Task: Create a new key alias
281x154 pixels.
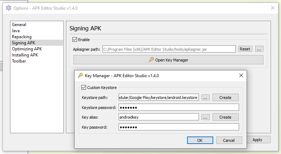Action: pyautogui.click(x=225, y=117)
